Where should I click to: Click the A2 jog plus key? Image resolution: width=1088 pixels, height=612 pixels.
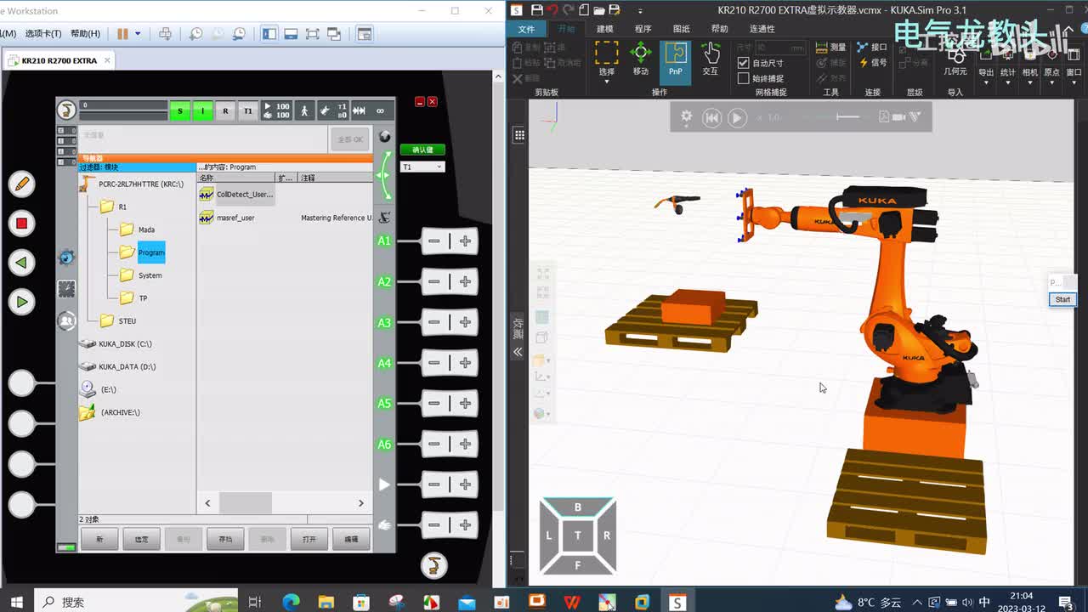click(465, 281)
